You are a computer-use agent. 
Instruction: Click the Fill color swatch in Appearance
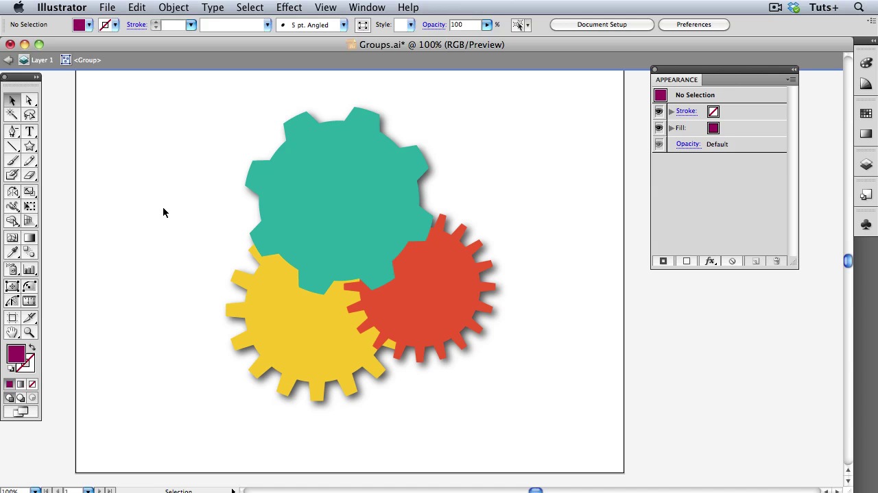coord(713,128)
